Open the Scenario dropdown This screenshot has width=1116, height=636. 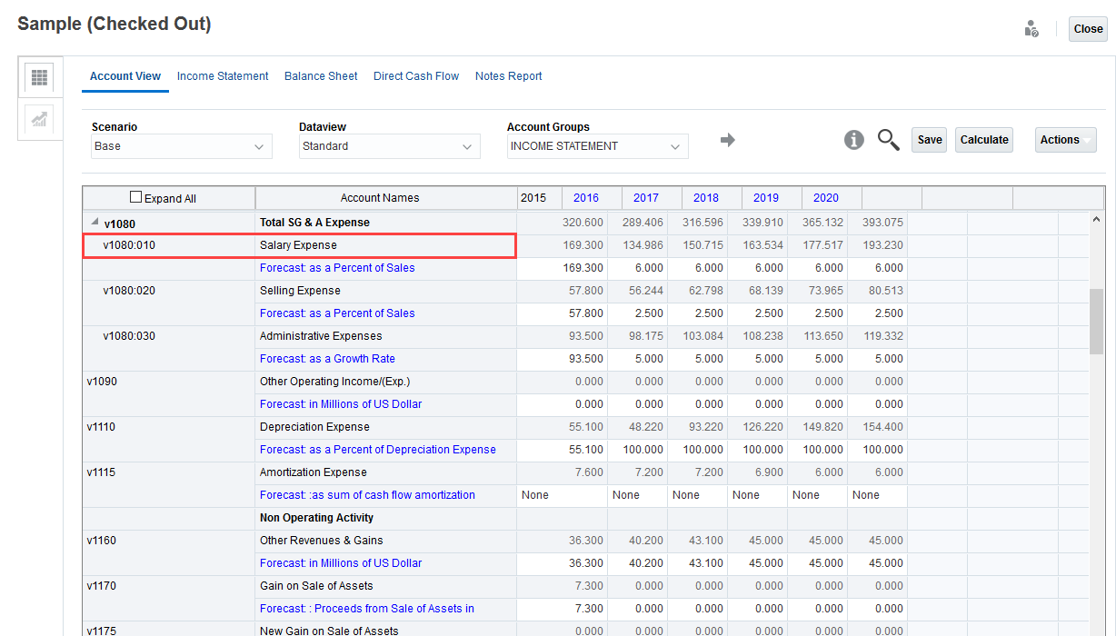coord(182,146)
